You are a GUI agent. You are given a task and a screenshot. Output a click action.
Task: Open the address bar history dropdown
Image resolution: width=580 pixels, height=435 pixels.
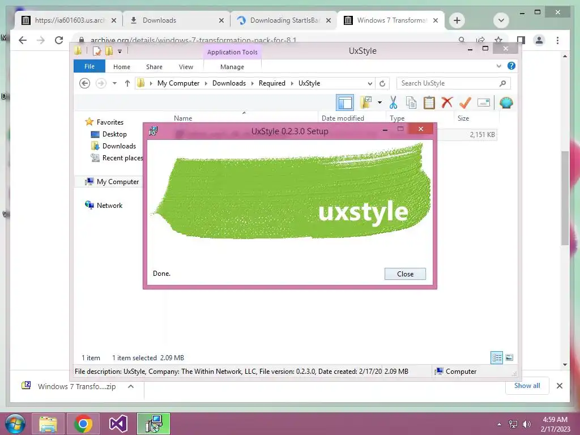click(370, 83)
